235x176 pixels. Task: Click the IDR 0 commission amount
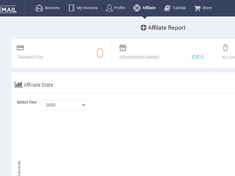click(197, 57)
